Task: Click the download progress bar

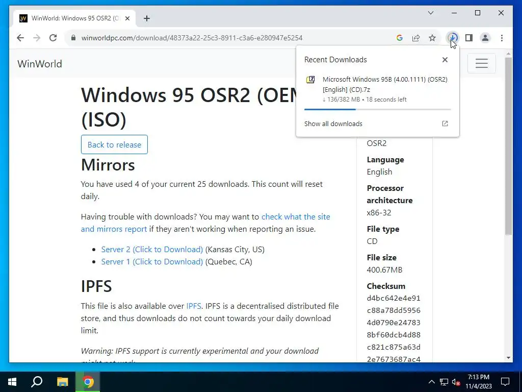Action: click(378, 109)
